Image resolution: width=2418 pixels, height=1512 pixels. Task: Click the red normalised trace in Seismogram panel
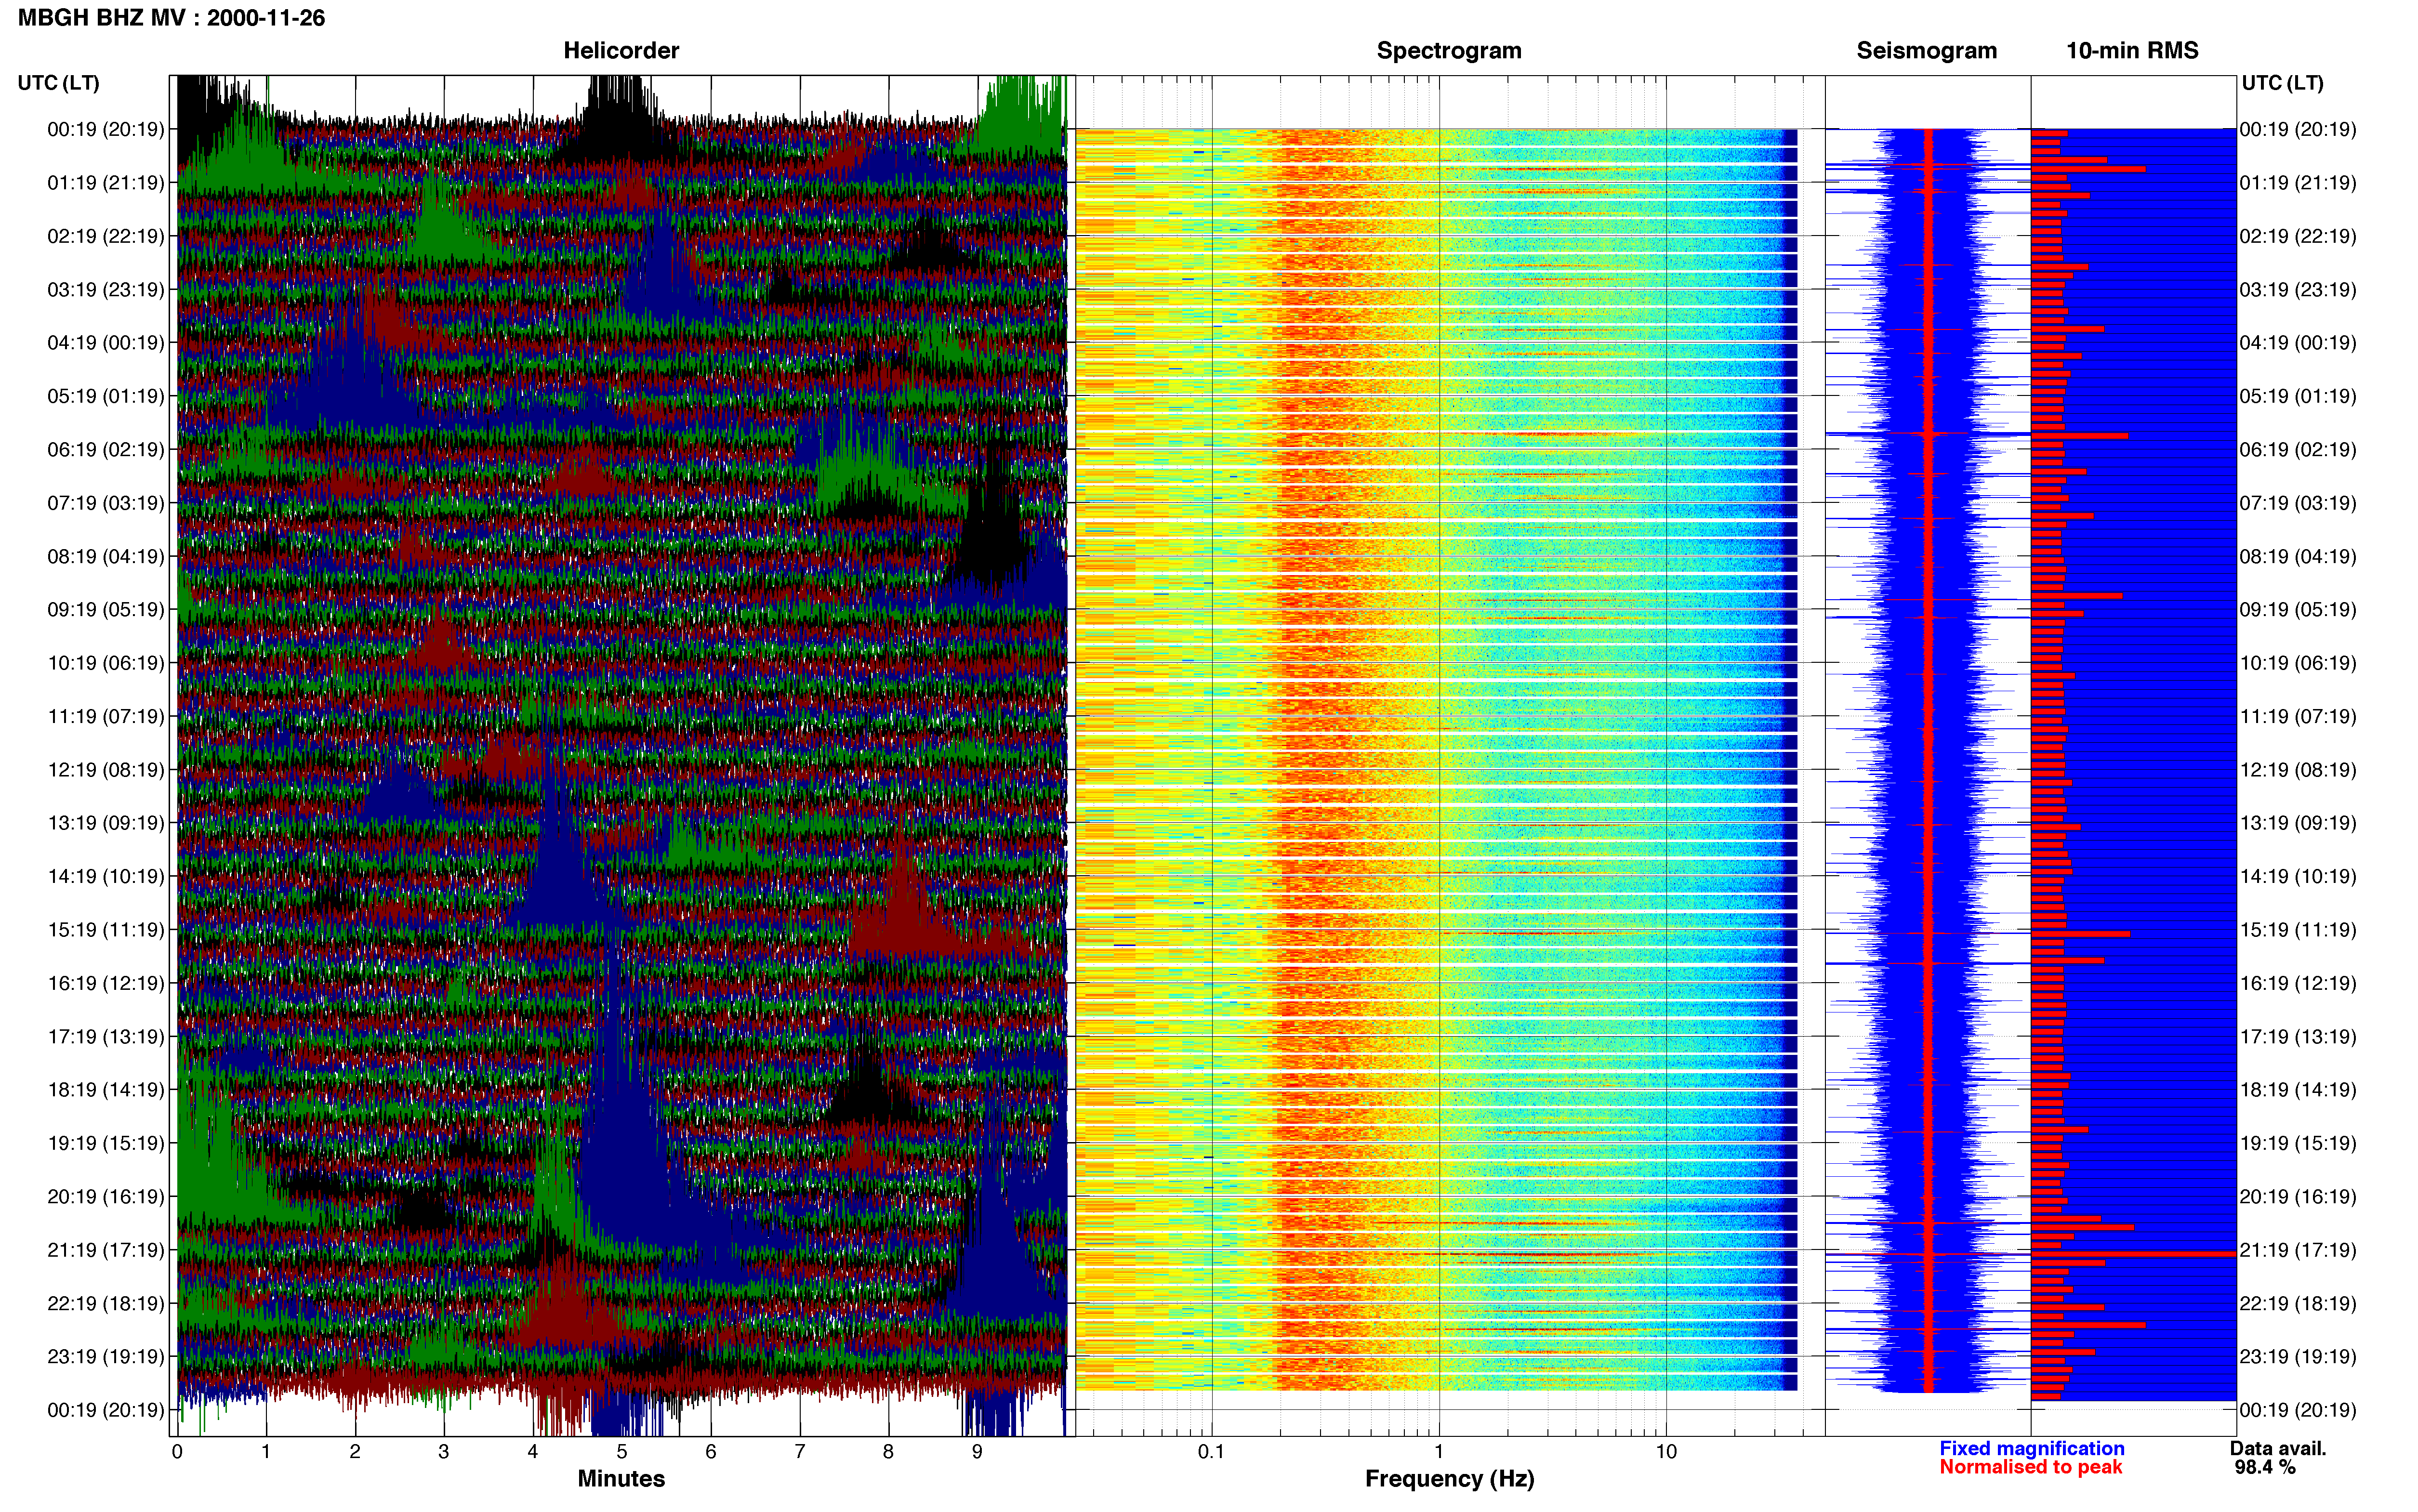pos(1928,760)
